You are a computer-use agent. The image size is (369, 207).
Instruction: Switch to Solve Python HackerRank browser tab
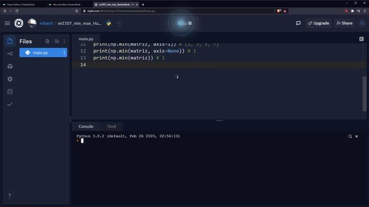[x=21, y=5]
